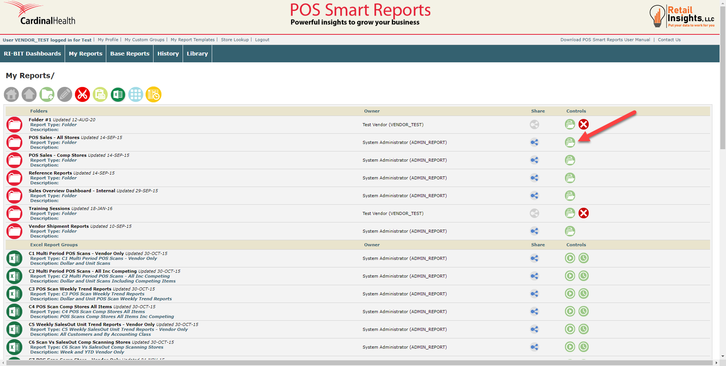The height and width of the screenshot is (366, 726).
Task: Open RI-BIT Dashboards menu
Action: pos(32,54)
